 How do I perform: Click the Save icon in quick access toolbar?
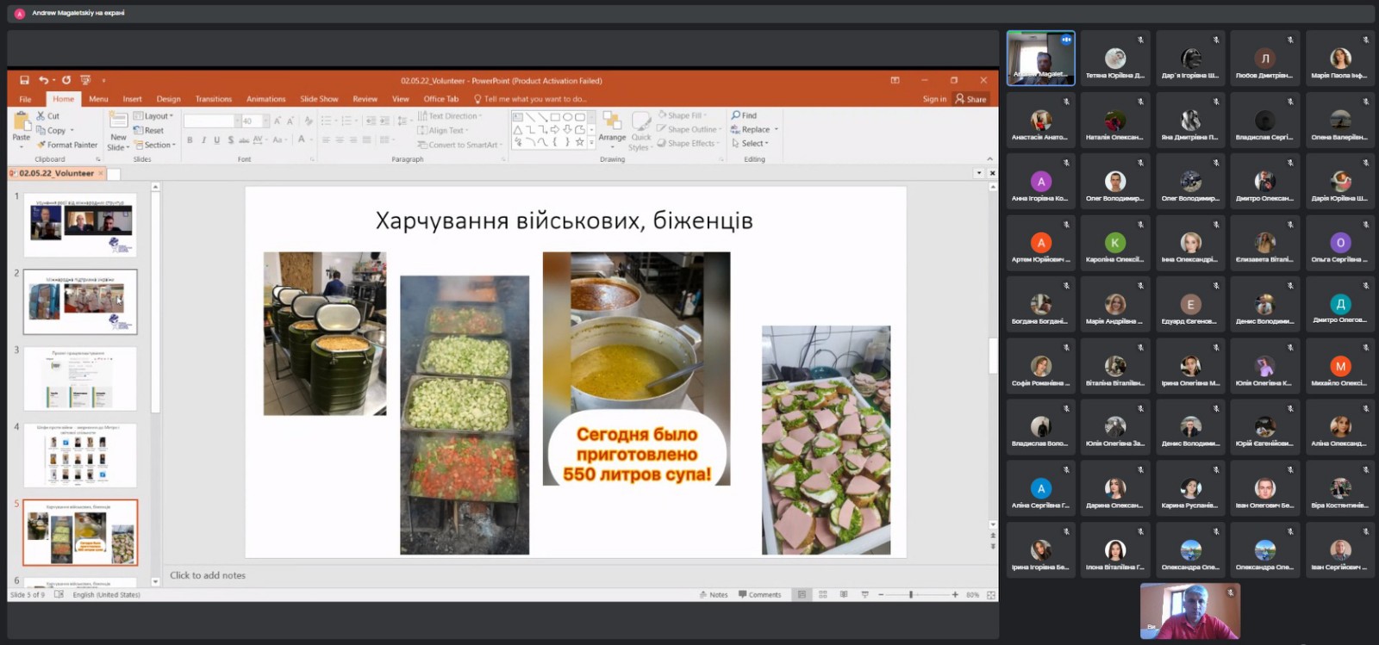coord(24,80)
